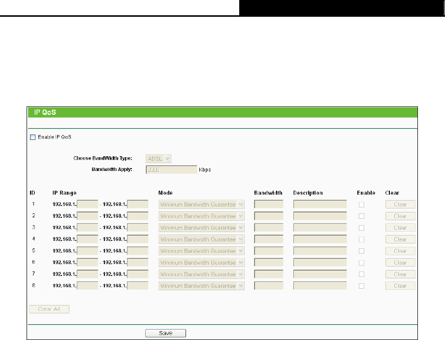Focus the Bandwidth field in row 6
The width and height of the screenshot is (445, 340).
pyautogui.click(x=268, y=263)
